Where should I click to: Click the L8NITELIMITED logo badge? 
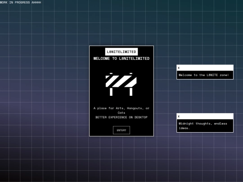pyautogui.click(x=121, y=52)
